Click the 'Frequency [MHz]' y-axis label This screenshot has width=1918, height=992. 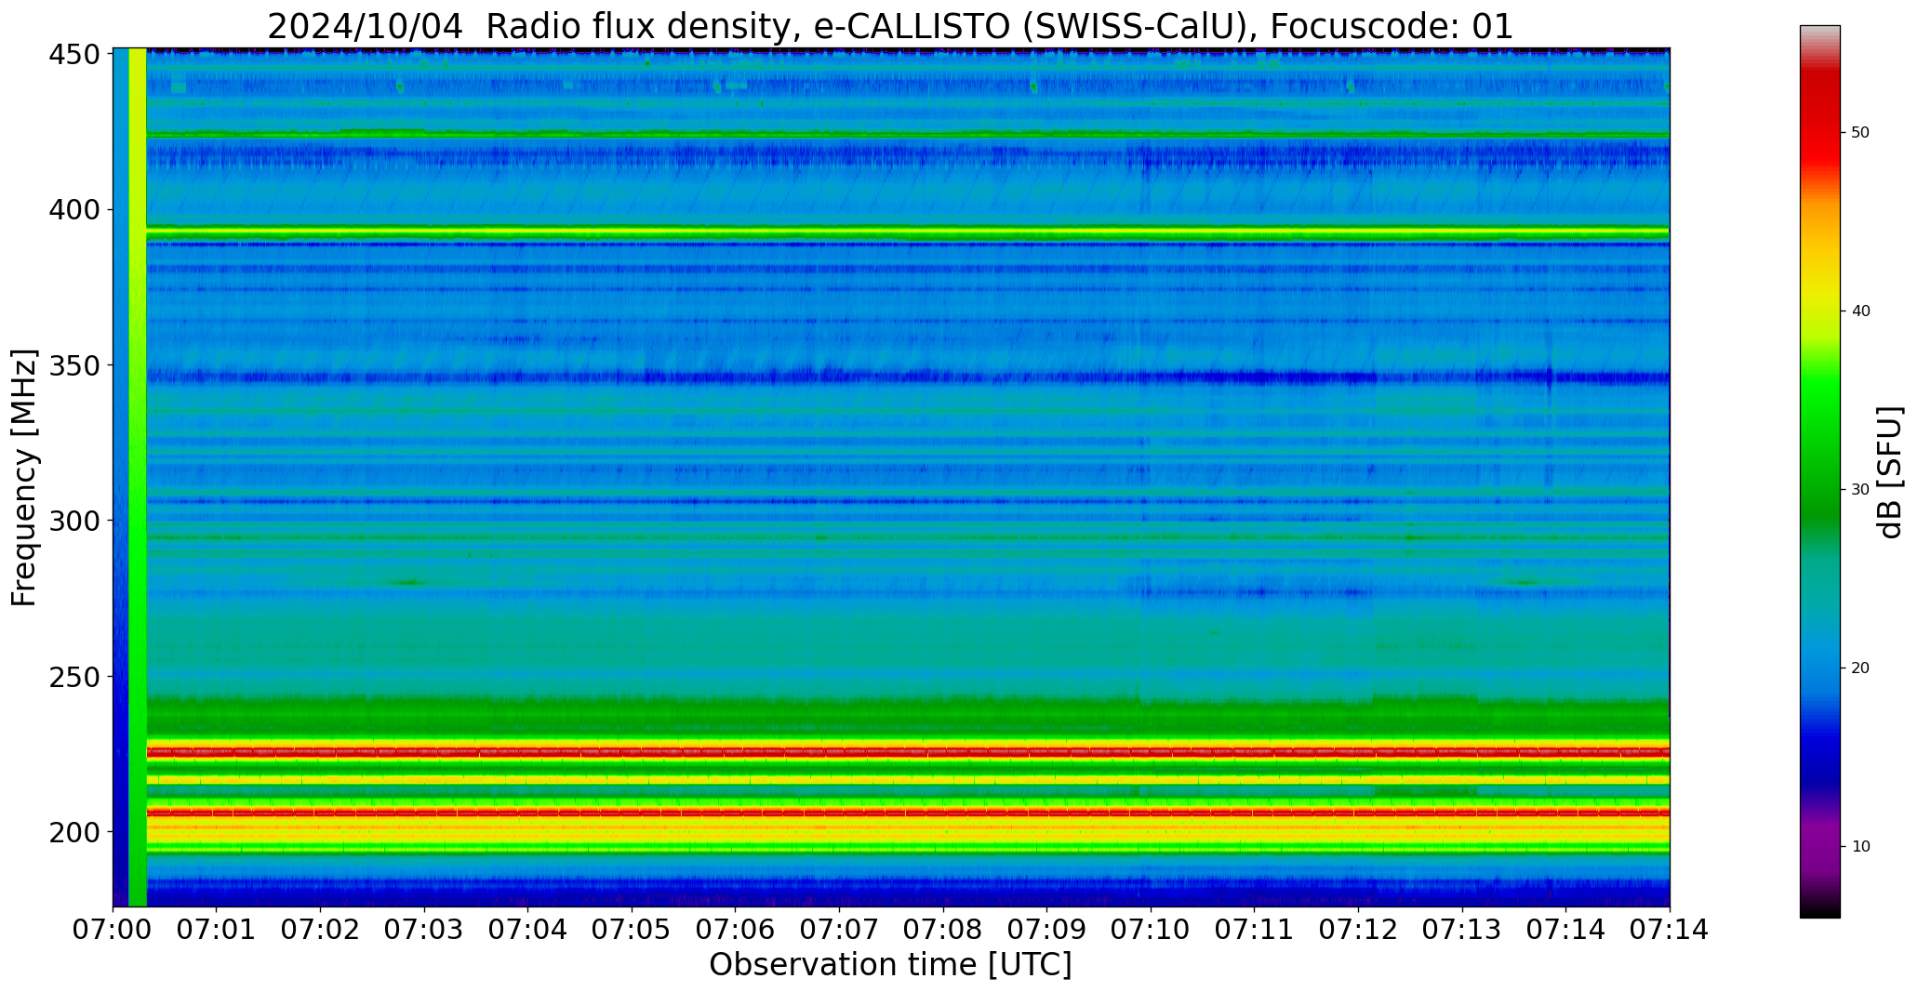(24, 477)
